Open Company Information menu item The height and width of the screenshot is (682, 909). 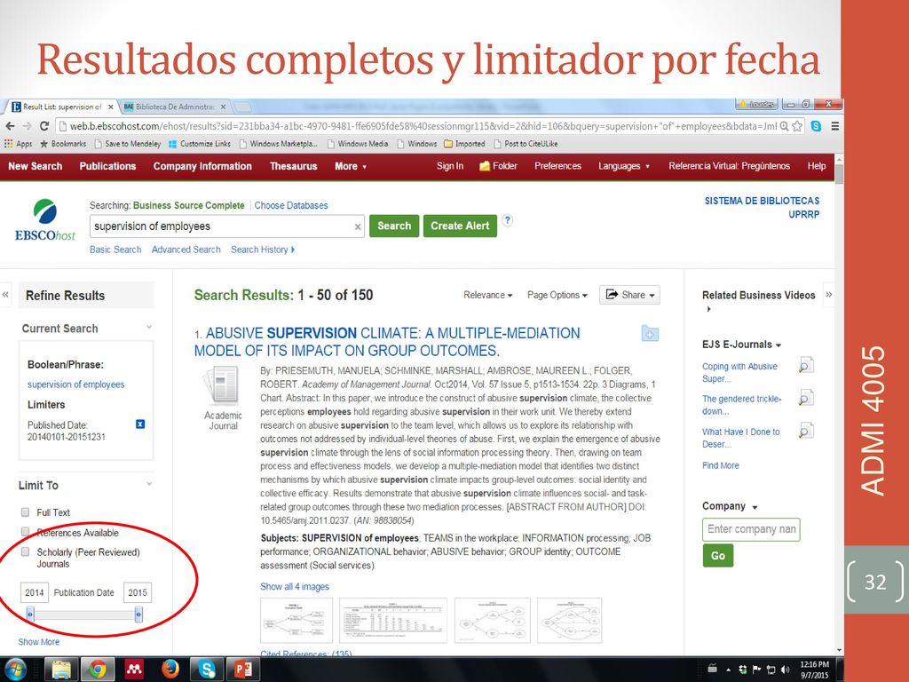pos(202,166)
